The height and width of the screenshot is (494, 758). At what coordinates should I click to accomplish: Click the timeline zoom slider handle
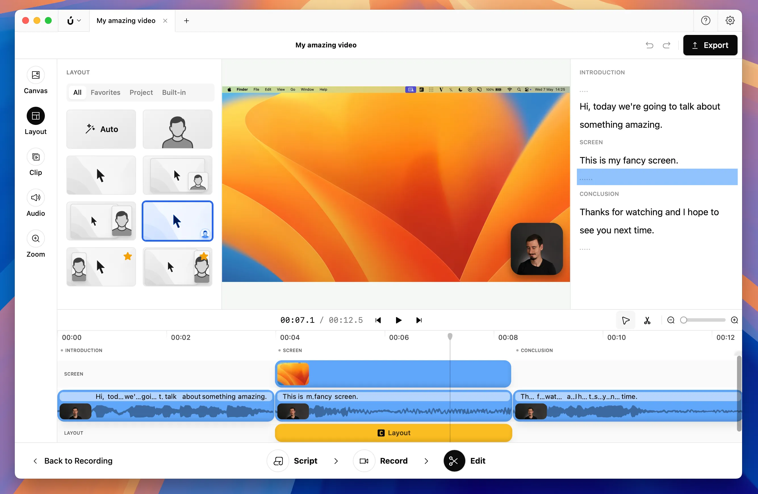pos(683,320)
